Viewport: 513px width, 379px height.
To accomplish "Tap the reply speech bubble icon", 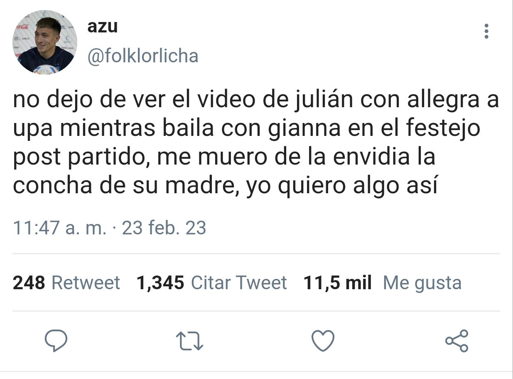I will 56,341.
